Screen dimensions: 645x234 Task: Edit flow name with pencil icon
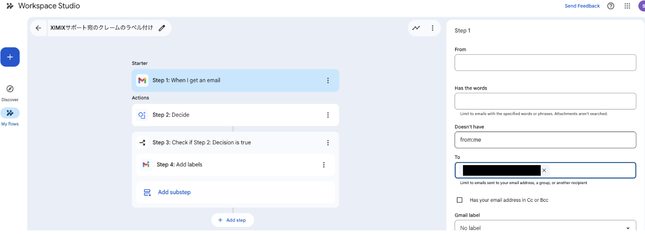pyautogui.click(x=162, y=28)
